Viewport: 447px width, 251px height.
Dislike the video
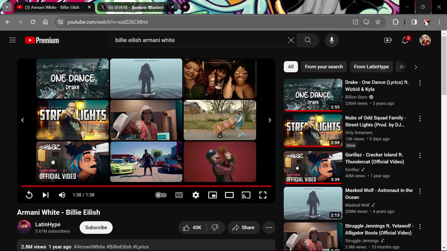click(215, 228)
